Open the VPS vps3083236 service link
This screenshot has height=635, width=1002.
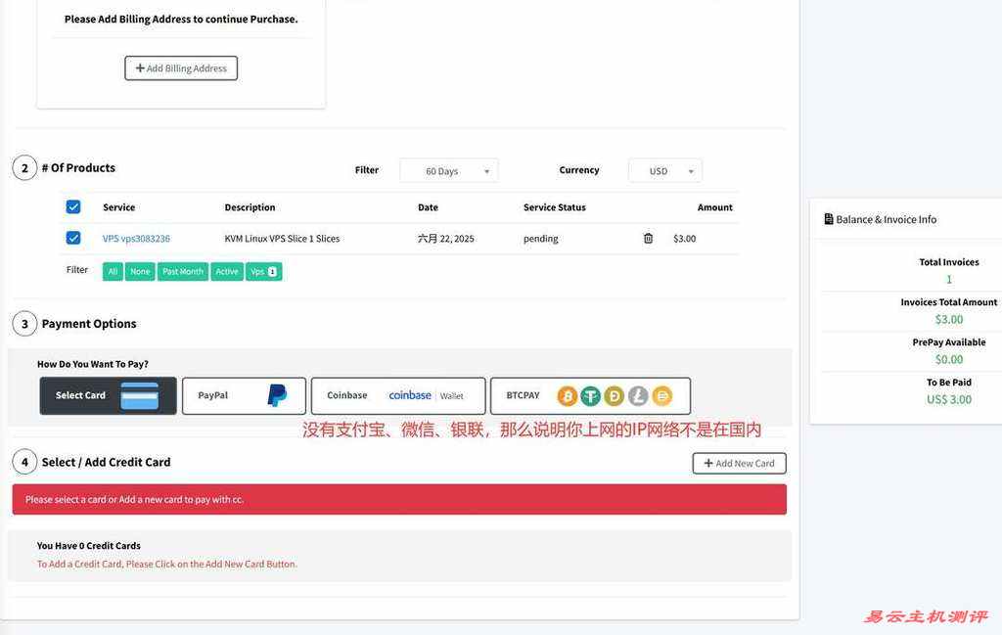pos(136,239)
